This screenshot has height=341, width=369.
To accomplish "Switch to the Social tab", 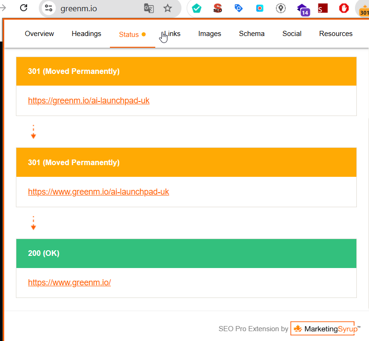I will 292,34.
